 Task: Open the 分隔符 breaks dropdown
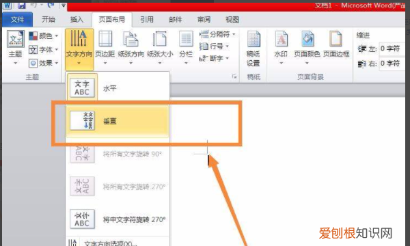(x=217, y=34)
